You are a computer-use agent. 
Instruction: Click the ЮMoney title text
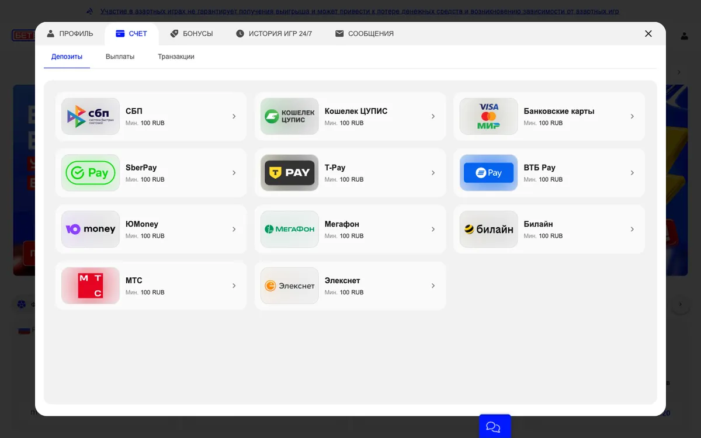coord(142,224)
